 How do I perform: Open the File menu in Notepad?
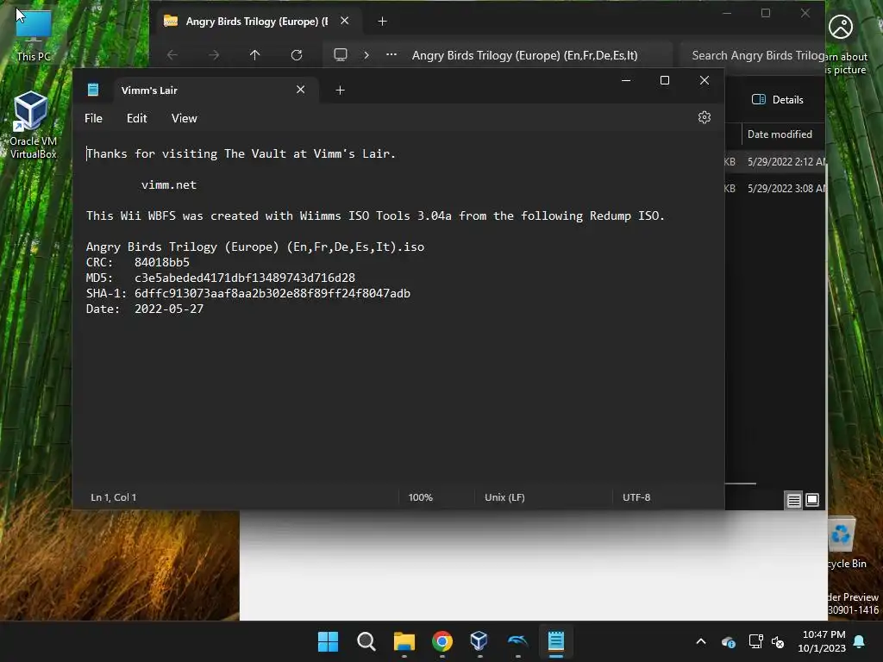tap(93, 118)
